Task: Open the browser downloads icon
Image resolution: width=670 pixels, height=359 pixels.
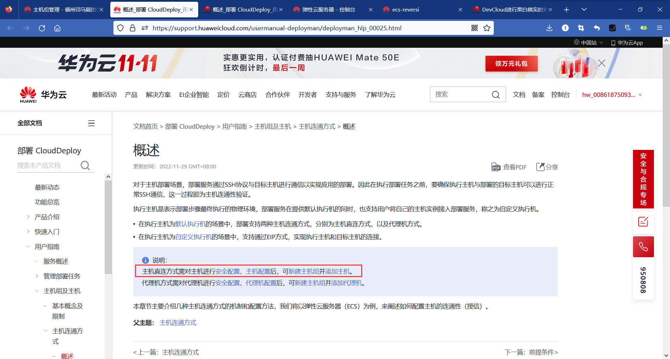Action: pos(549,28)
